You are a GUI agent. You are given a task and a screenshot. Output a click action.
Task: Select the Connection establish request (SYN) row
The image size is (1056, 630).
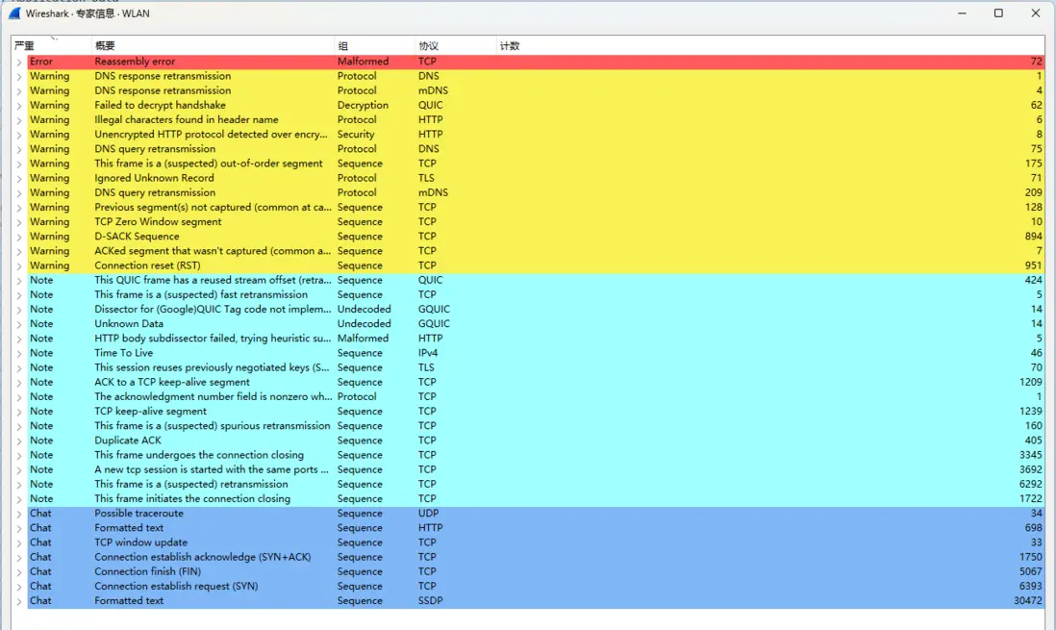(536, 586)
